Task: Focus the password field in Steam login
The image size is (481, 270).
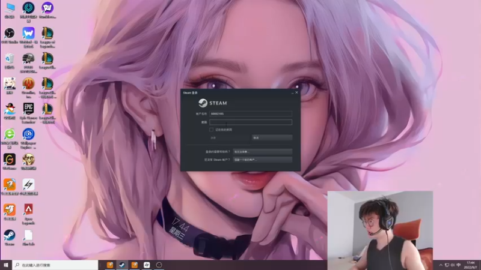Action: coord(251,122)
